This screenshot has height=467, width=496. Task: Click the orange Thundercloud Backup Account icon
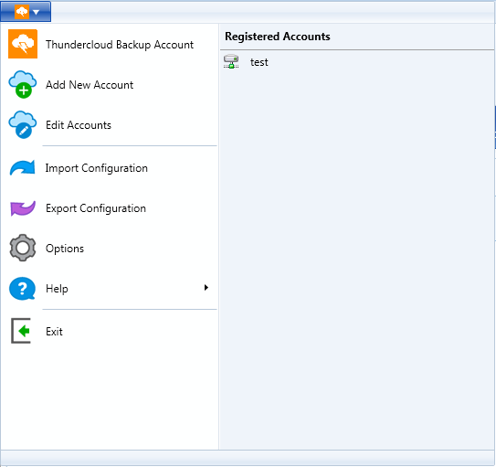[x=23, y=44]
